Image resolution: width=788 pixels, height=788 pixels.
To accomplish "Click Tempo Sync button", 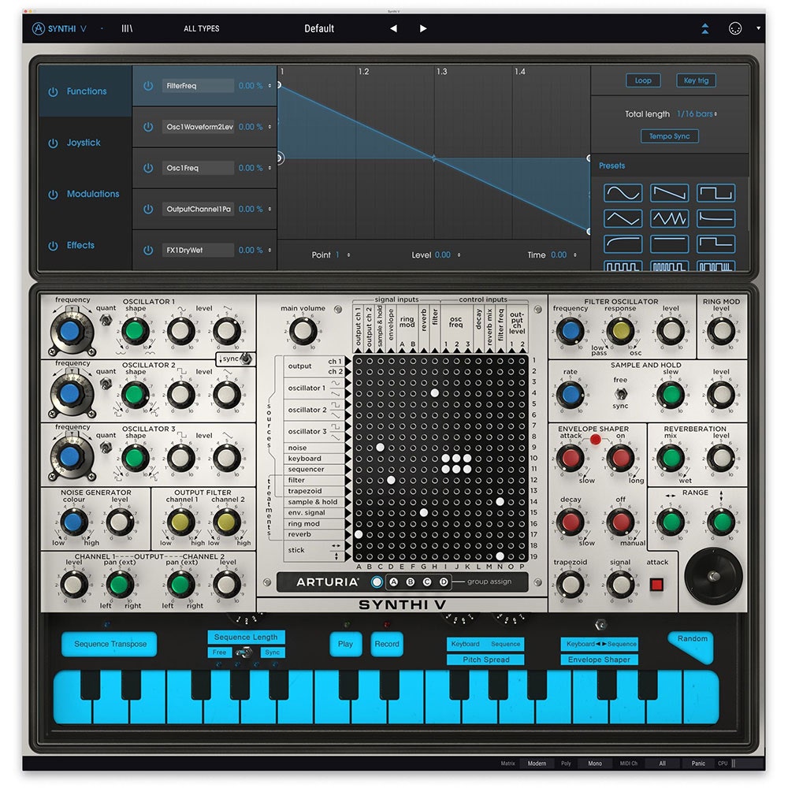I will pyautogui.click(x=669, y=136).
